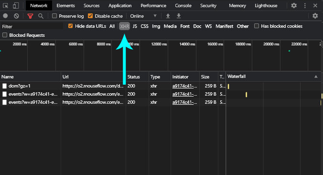Click into the Filter text field
The width and height of the screenshot is (323, 175).
(32, 26)
